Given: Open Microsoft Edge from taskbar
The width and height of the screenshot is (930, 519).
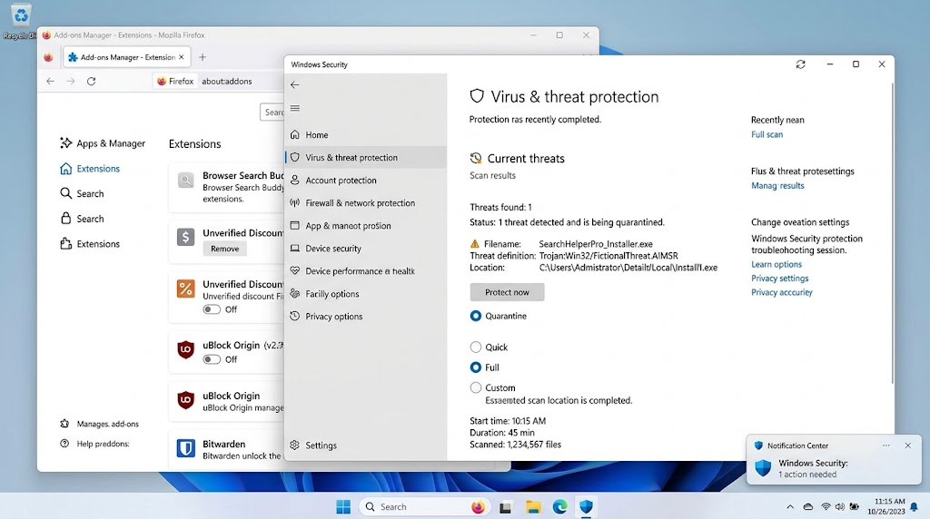Looking at the screenshot, I should (559, 506).
